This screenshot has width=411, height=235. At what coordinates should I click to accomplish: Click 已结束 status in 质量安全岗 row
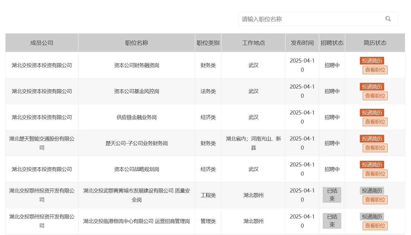pyautogui.click(x=332, y=195)
